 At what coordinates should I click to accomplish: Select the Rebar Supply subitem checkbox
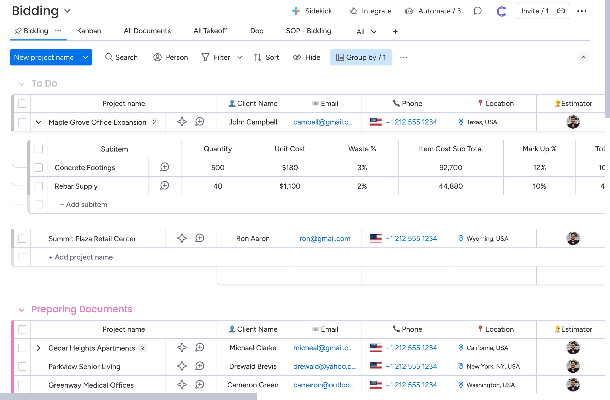39,186
